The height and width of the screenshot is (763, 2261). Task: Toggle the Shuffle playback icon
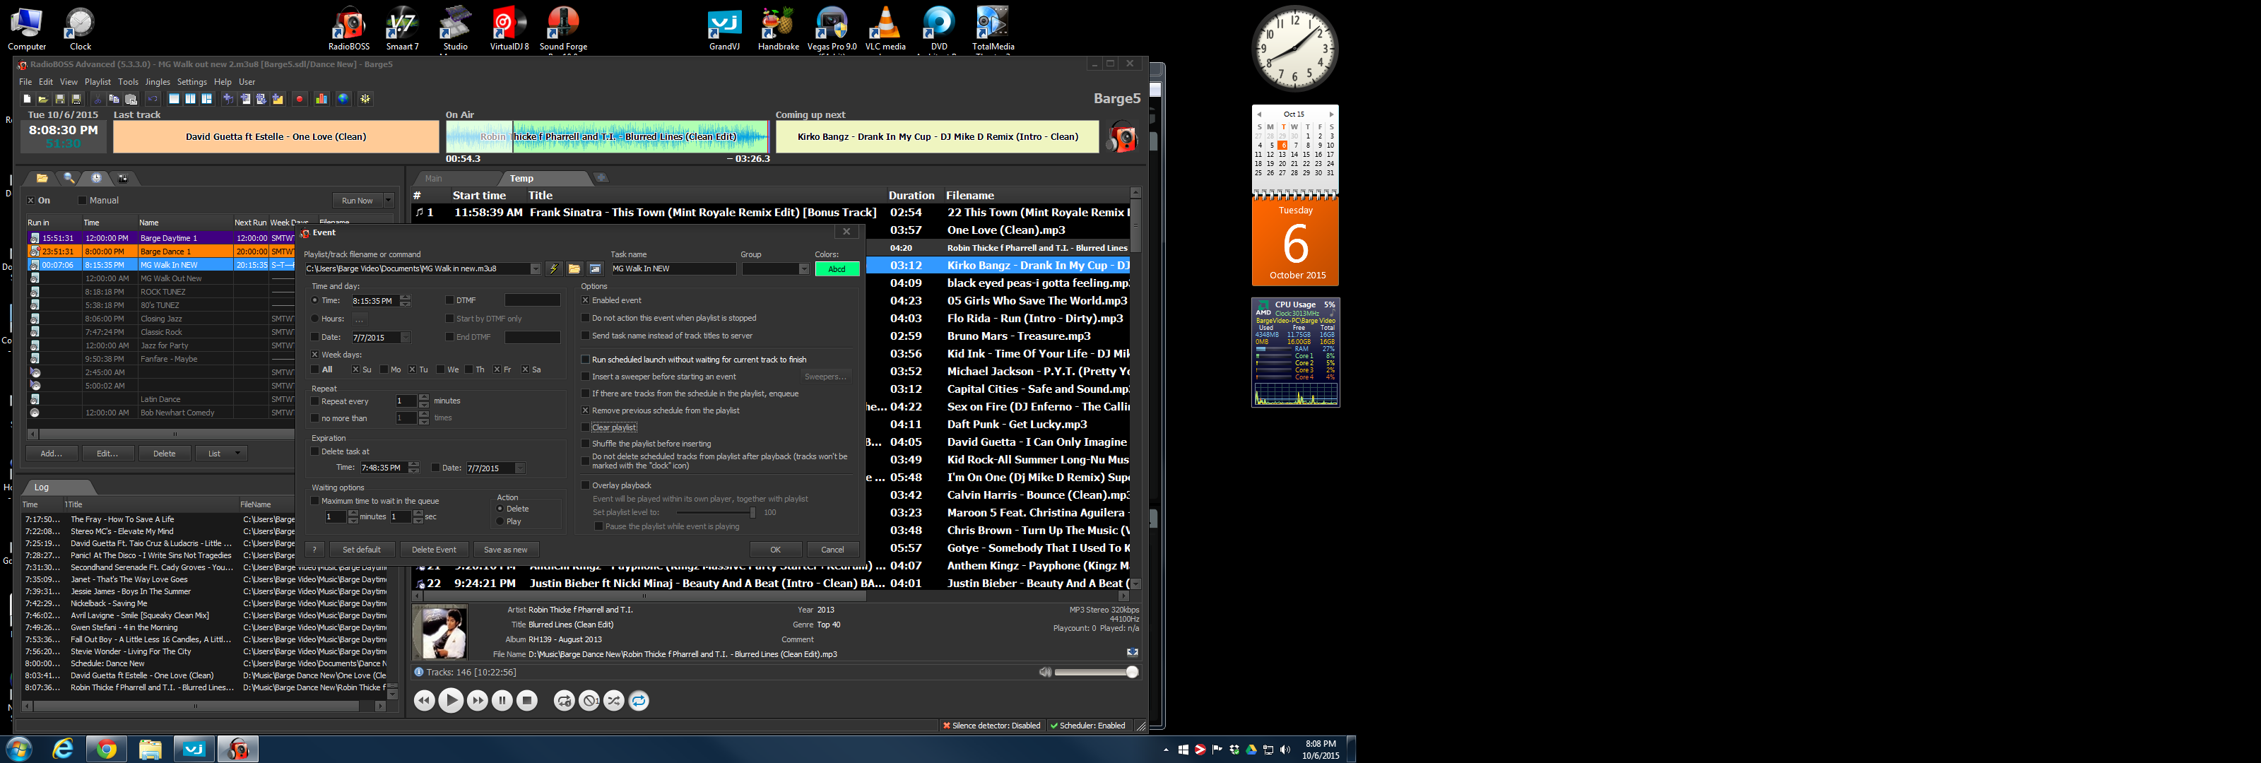coord(613,701)
